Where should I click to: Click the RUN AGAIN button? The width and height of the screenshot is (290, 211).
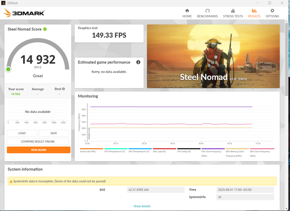(39, 150)
